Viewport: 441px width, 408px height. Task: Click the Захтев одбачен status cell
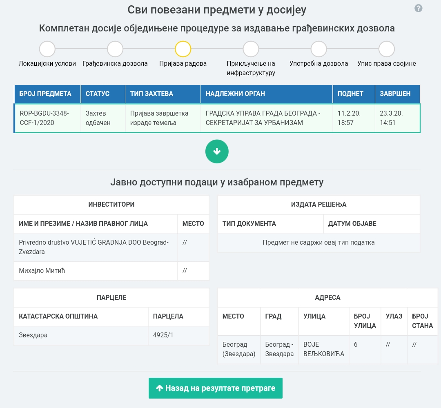click(103, 118)
